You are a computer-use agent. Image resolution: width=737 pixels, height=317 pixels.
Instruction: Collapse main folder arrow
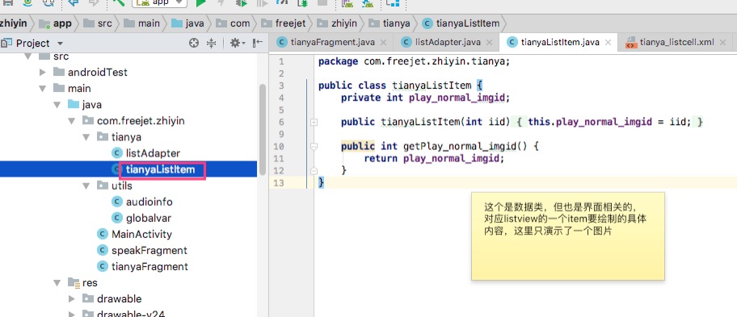pyautogui.click(x=43, y=88)
